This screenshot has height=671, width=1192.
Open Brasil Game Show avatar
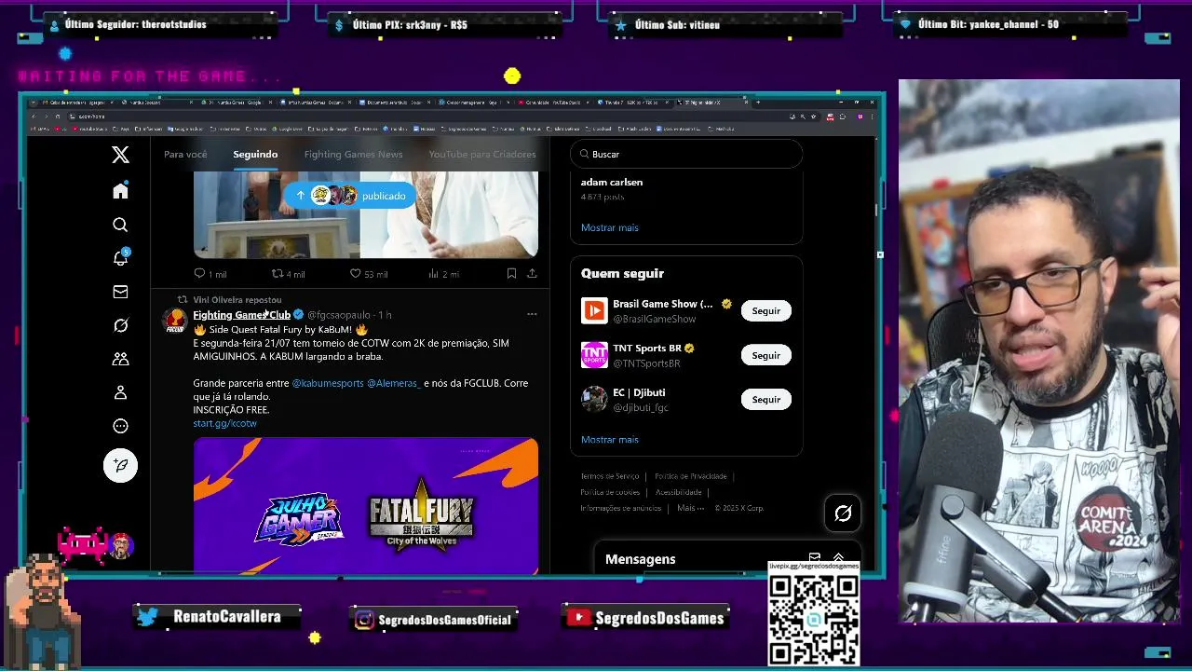pos(594,310)
